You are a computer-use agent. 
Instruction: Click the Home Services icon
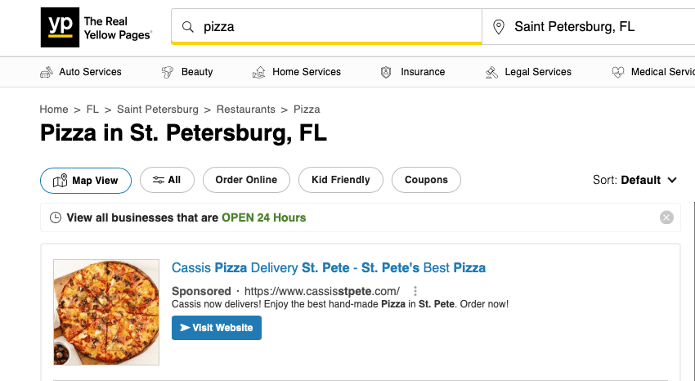pyautogui.click(x=259, y=72)
